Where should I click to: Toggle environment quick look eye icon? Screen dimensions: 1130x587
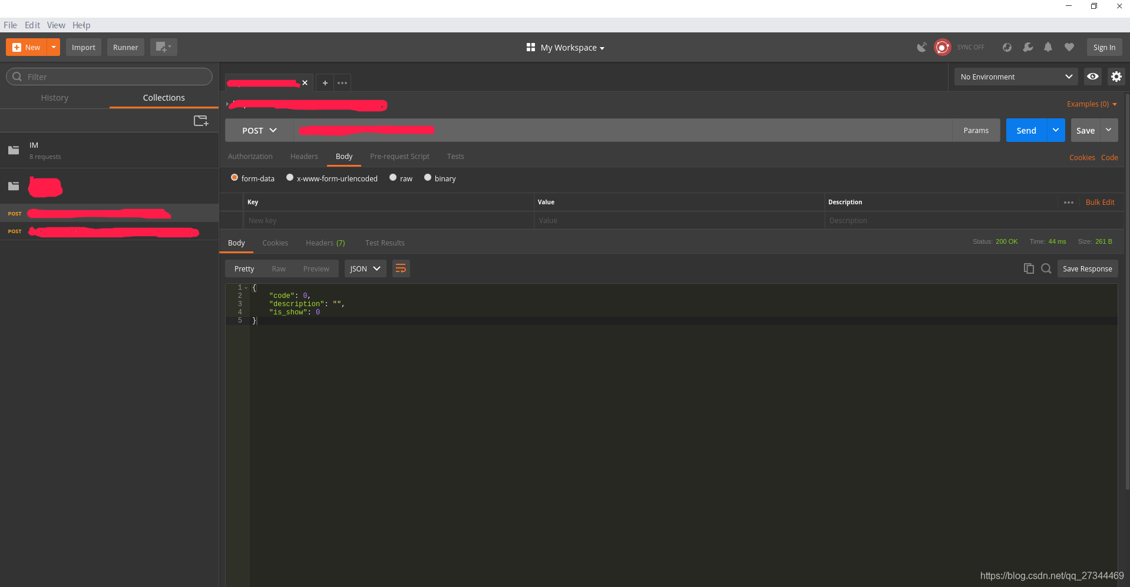coord(1092,77)
